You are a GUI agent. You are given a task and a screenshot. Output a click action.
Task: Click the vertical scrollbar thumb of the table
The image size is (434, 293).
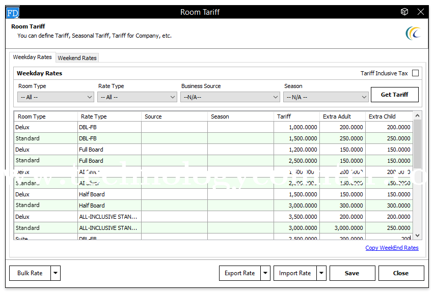pos(417,144)
